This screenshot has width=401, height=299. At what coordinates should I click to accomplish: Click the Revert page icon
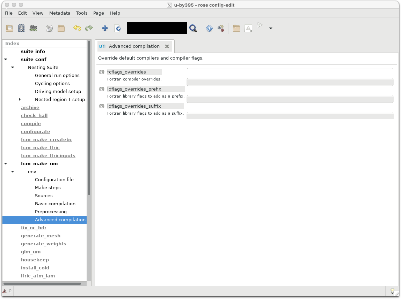point(118,28)
